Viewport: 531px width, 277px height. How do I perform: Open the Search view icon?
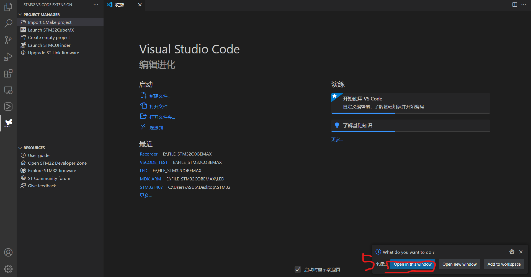(8, 24)
